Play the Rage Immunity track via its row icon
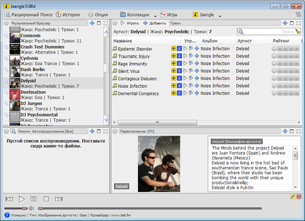The image size is (305, 221). 185,63
